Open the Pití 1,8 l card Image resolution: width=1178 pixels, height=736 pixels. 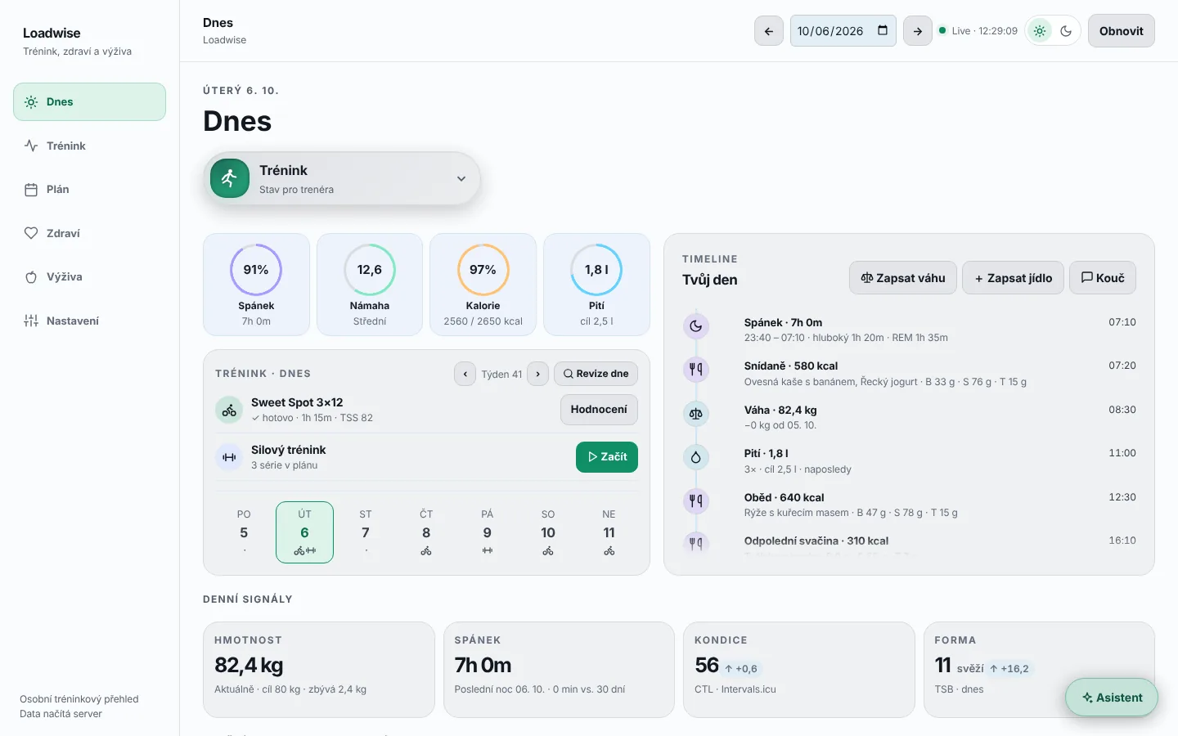pyautogui.click(x=596, y=285)
